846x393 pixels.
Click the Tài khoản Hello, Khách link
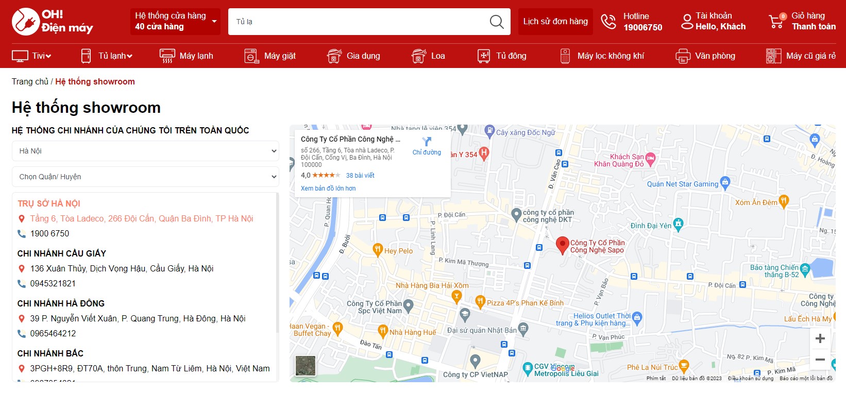tap(720, 22)
